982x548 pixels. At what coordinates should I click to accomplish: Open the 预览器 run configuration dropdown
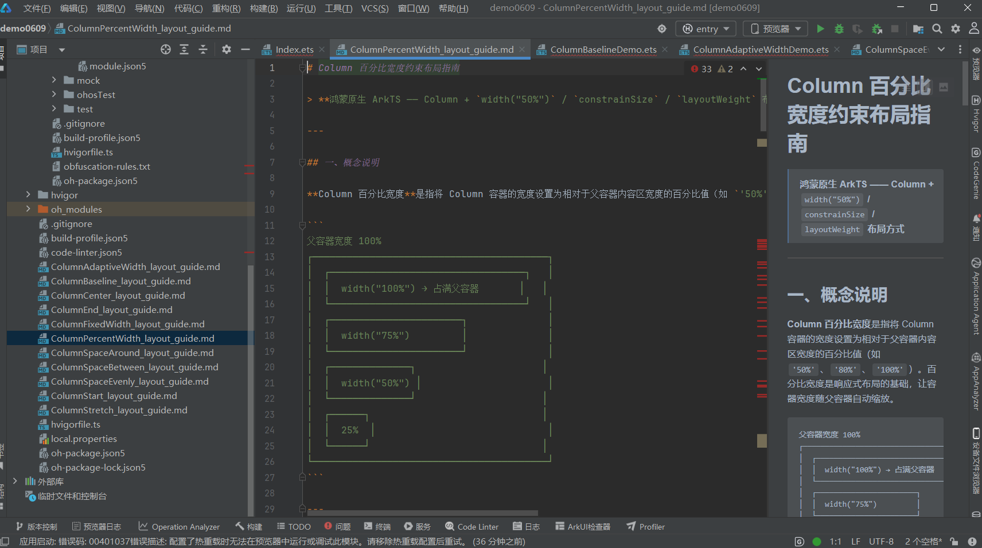click(x=776, y=29)
